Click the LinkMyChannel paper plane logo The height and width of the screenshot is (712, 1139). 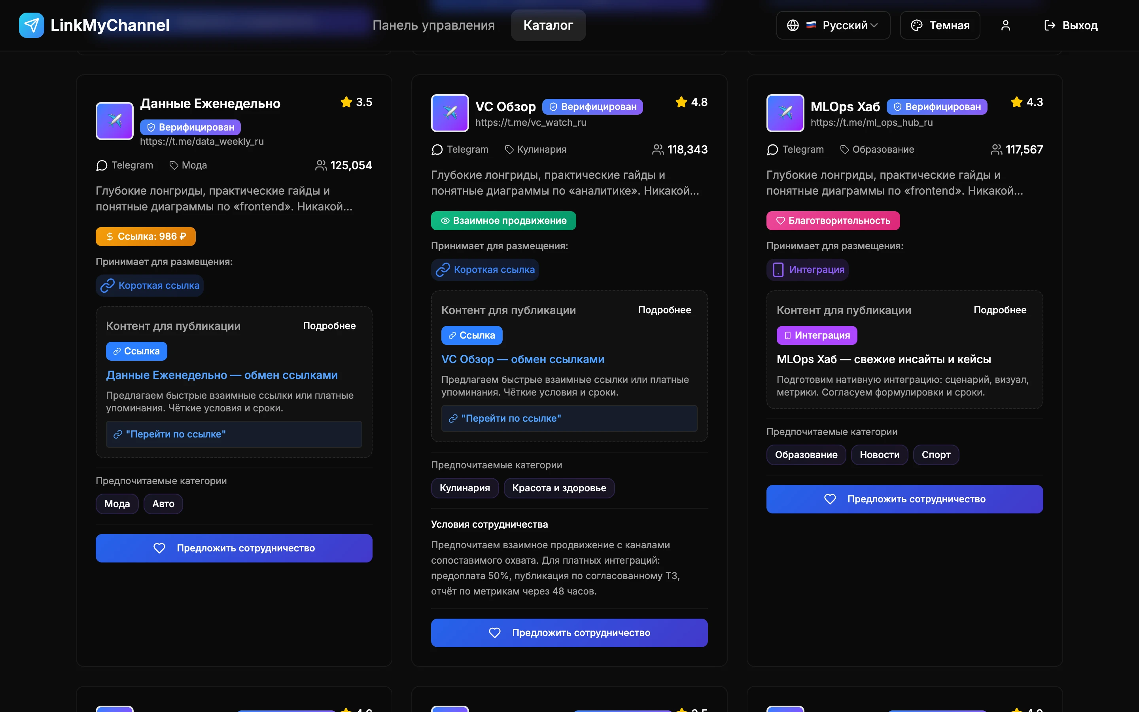[x=32, y=25]
